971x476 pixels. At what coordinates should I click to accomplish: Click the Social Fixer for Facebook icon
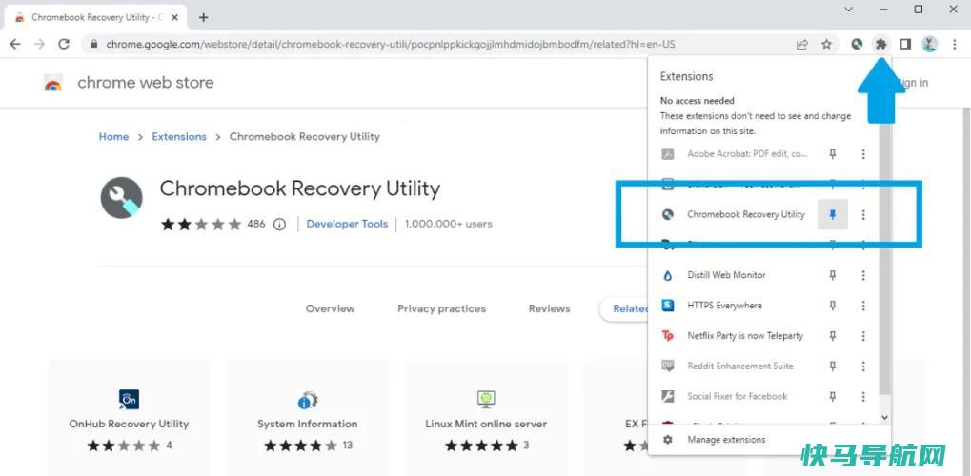pyautogui.click(x=668, y=397)
